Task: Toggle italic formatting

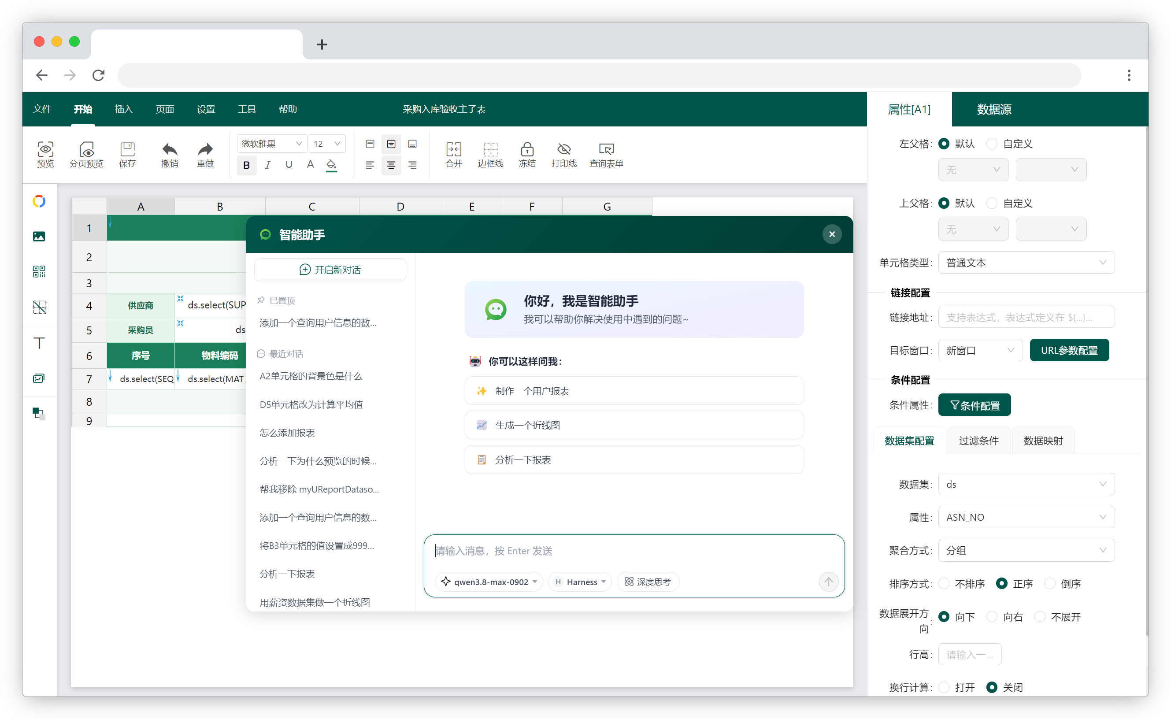Action: [268, 165]
